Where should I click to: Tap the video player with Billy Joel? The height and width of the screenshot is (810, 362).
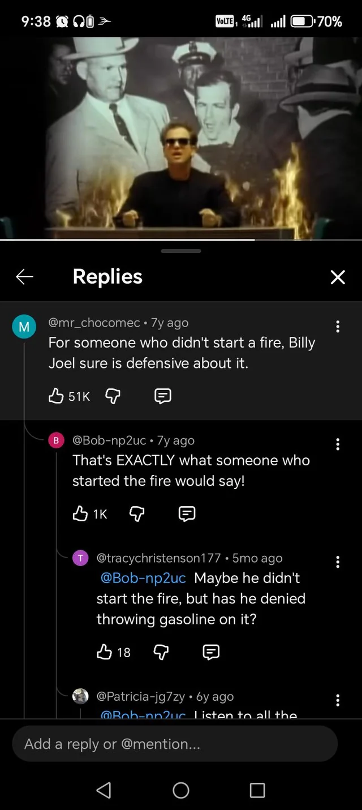pos(181,139)
